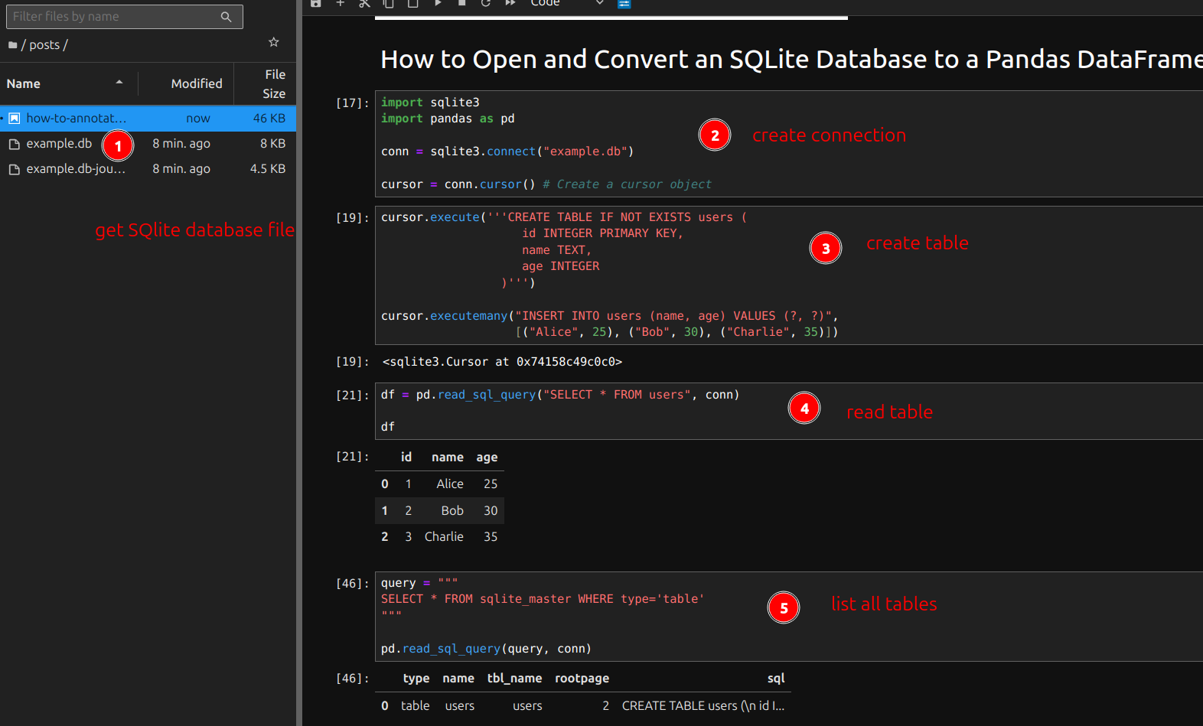The height and width of the screenshot is (726, 1203).
Task: Click the blue sliders icon in the toolbar
Action: [624, 4]
